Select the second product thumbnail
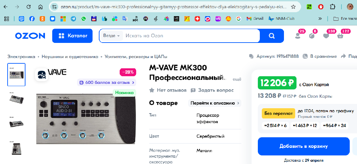This screenshot has height=164, width=357. click(x=17, y=99)
